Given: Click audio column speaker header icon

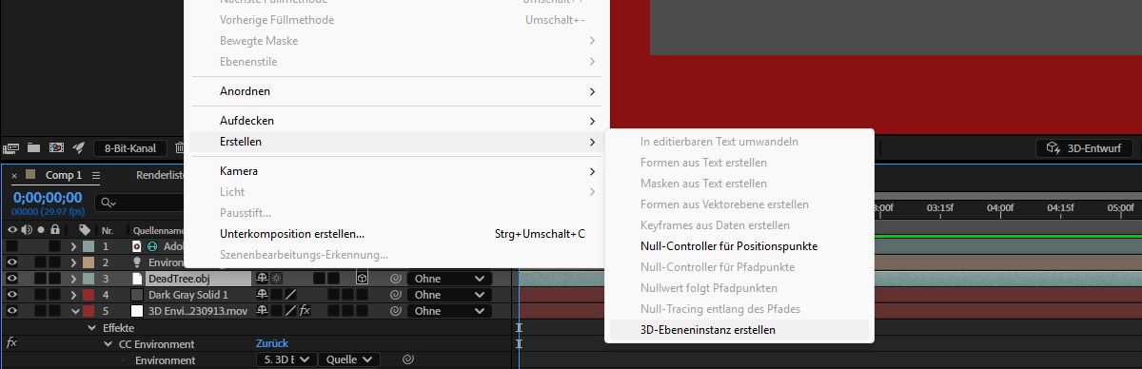Looking at the screenshot, I should [26, 229].
